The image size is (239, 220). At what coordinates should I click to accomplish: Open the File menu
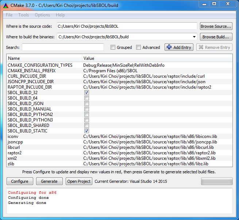pyautogui.click(x=9, y=15)
